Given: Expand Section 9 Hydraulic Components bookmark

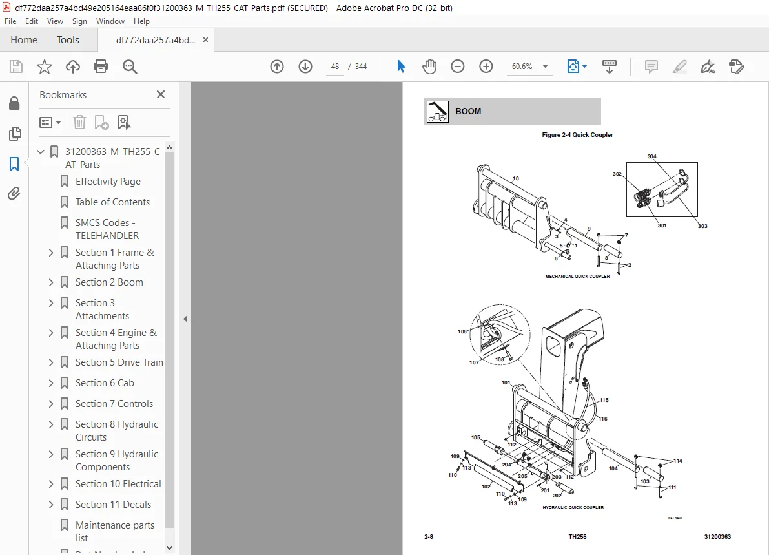Looking at the screenshot, I should click(51, 454).
